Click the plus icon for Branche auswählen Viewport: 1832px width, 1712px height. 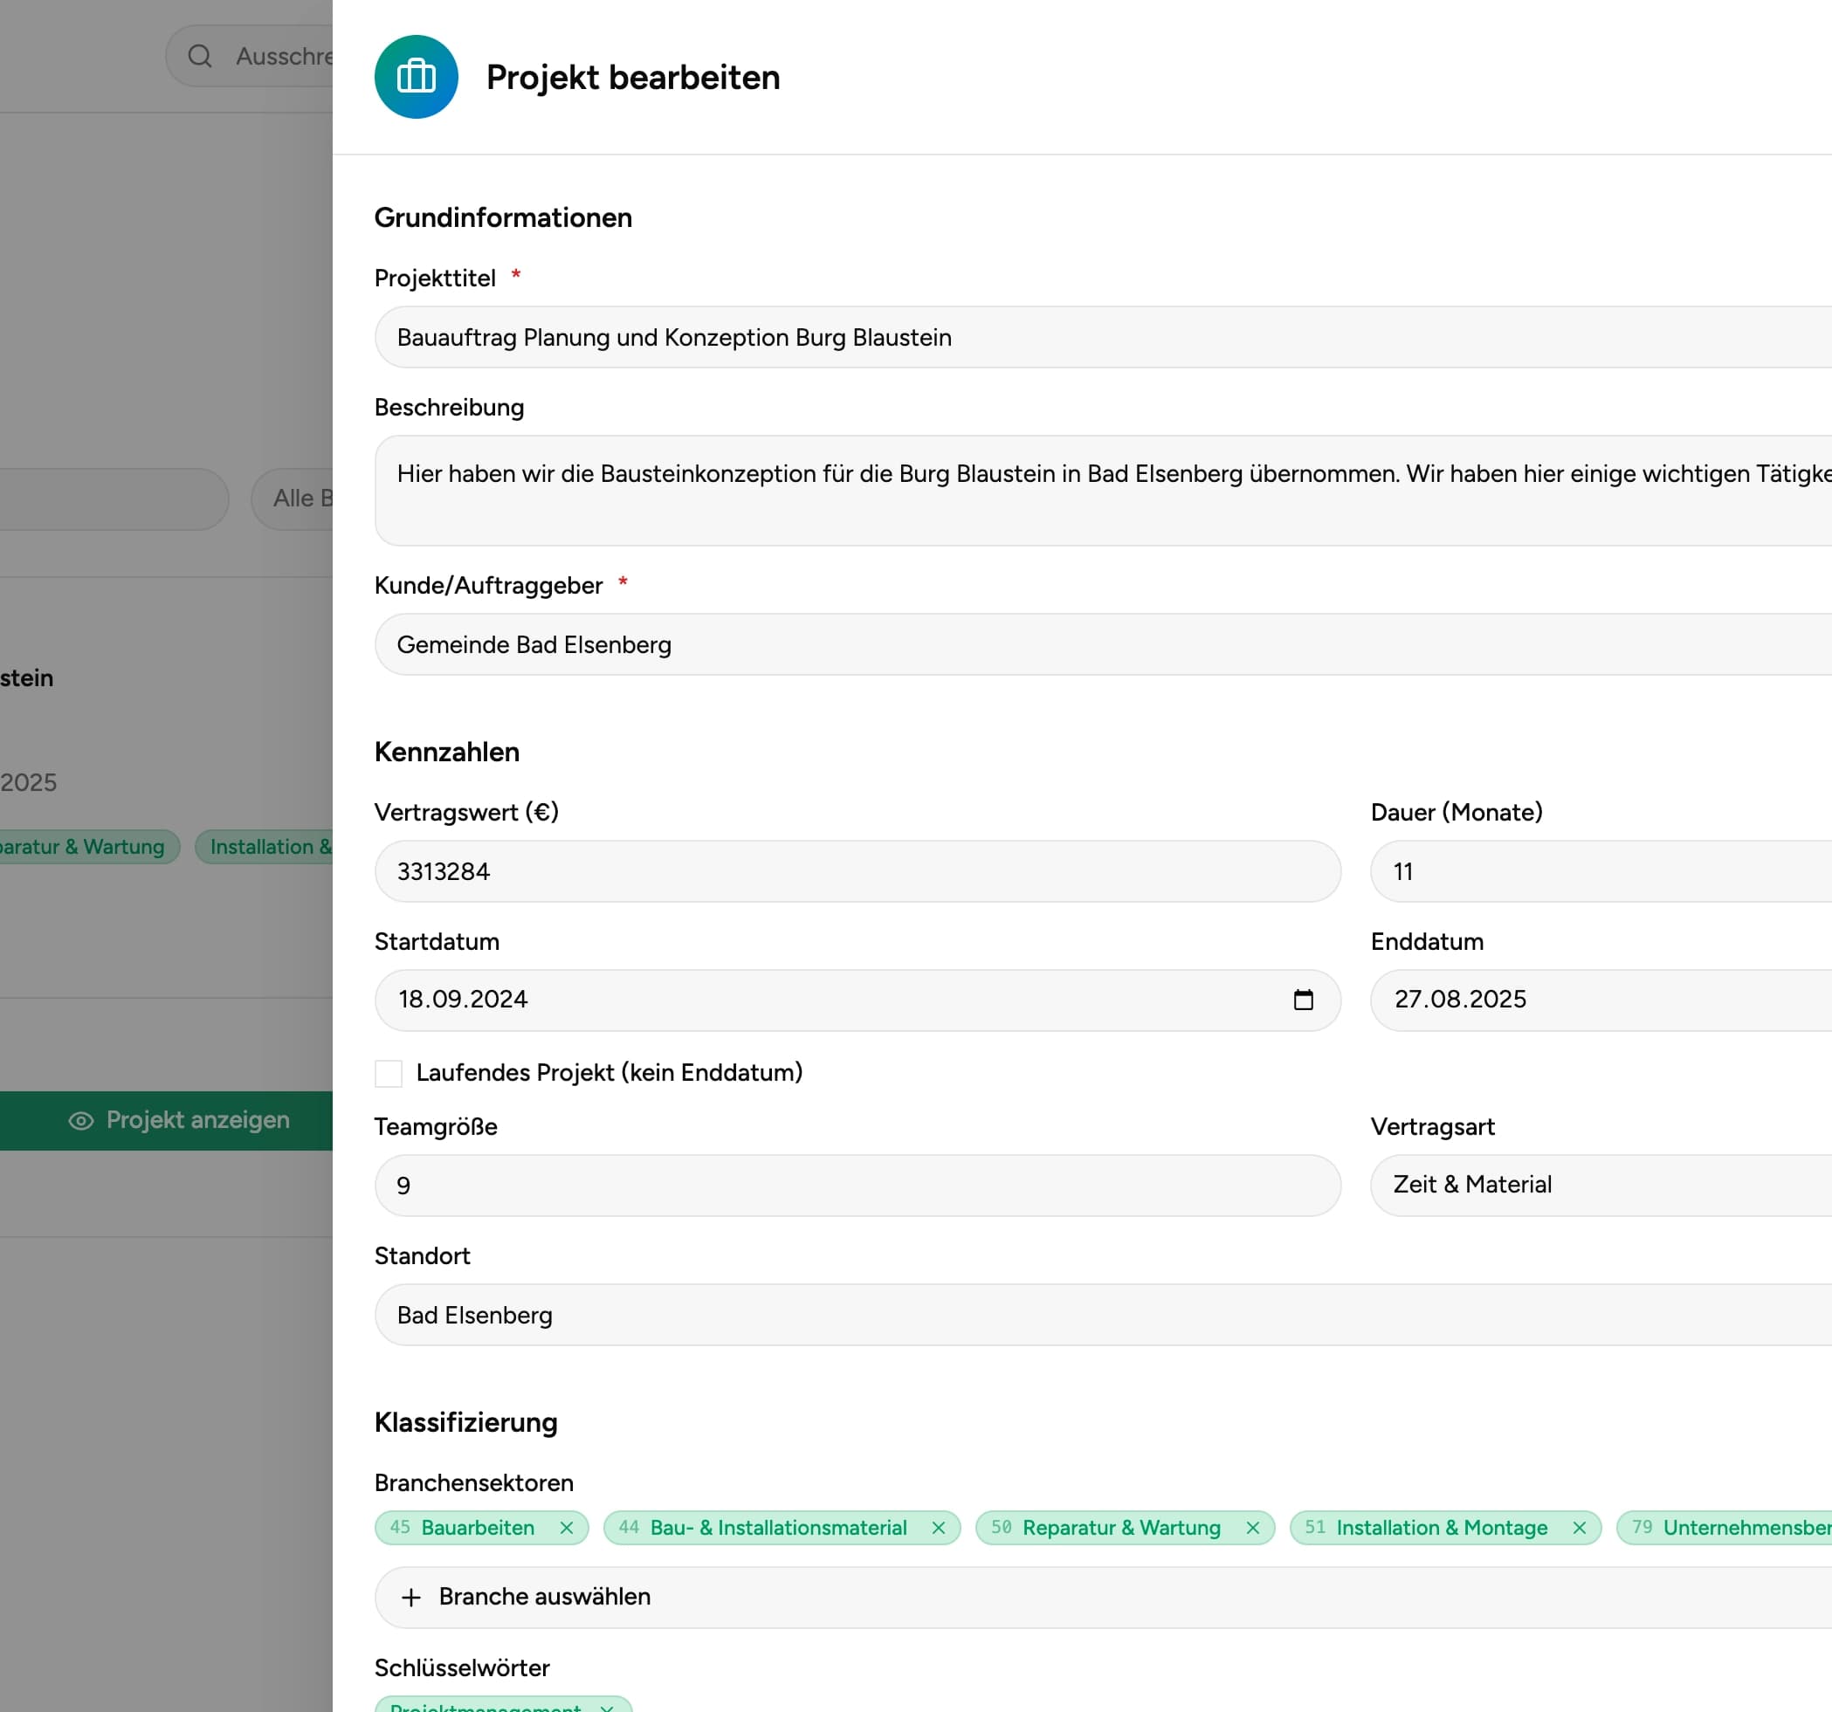(x=411, y=1597)
